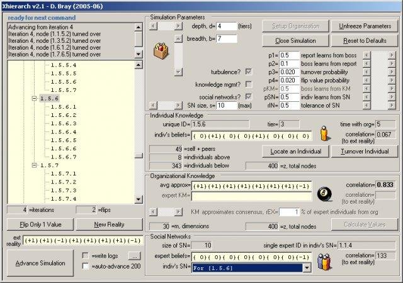Screen dimensions: 403x283
Task: Toggle the social networks checkbox
Action: coord(249,97)
